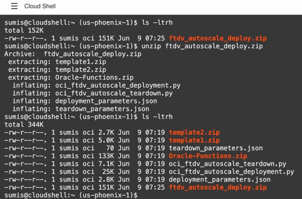The image size is (302, 199).
Task: Click the orange Oracle-Functions.zip filename
Action: (x=208, y=156)
